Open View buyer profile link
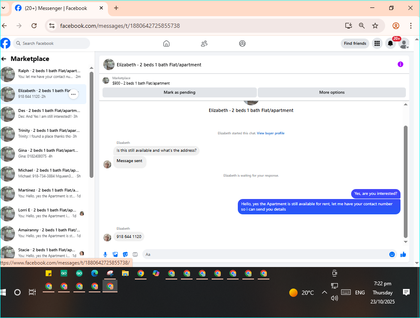Screen dimensions: 420x318 click(x=271, y=134)
